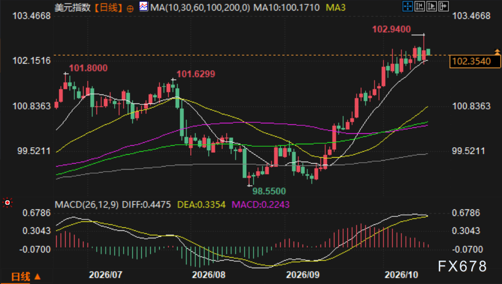This screenshot has height=284, width=502.
Task: Open the MA(10,30,60,100,200,0) parameters label
Action: (x=200, y=7)
